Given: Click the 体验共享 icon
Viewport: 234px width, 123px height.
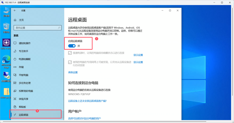Looking at the screenshot, I should coord(15,99).
